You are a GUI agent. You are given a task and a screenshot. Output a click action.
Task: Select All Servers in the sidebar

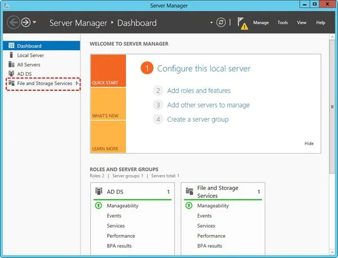[x=41, y=64]
